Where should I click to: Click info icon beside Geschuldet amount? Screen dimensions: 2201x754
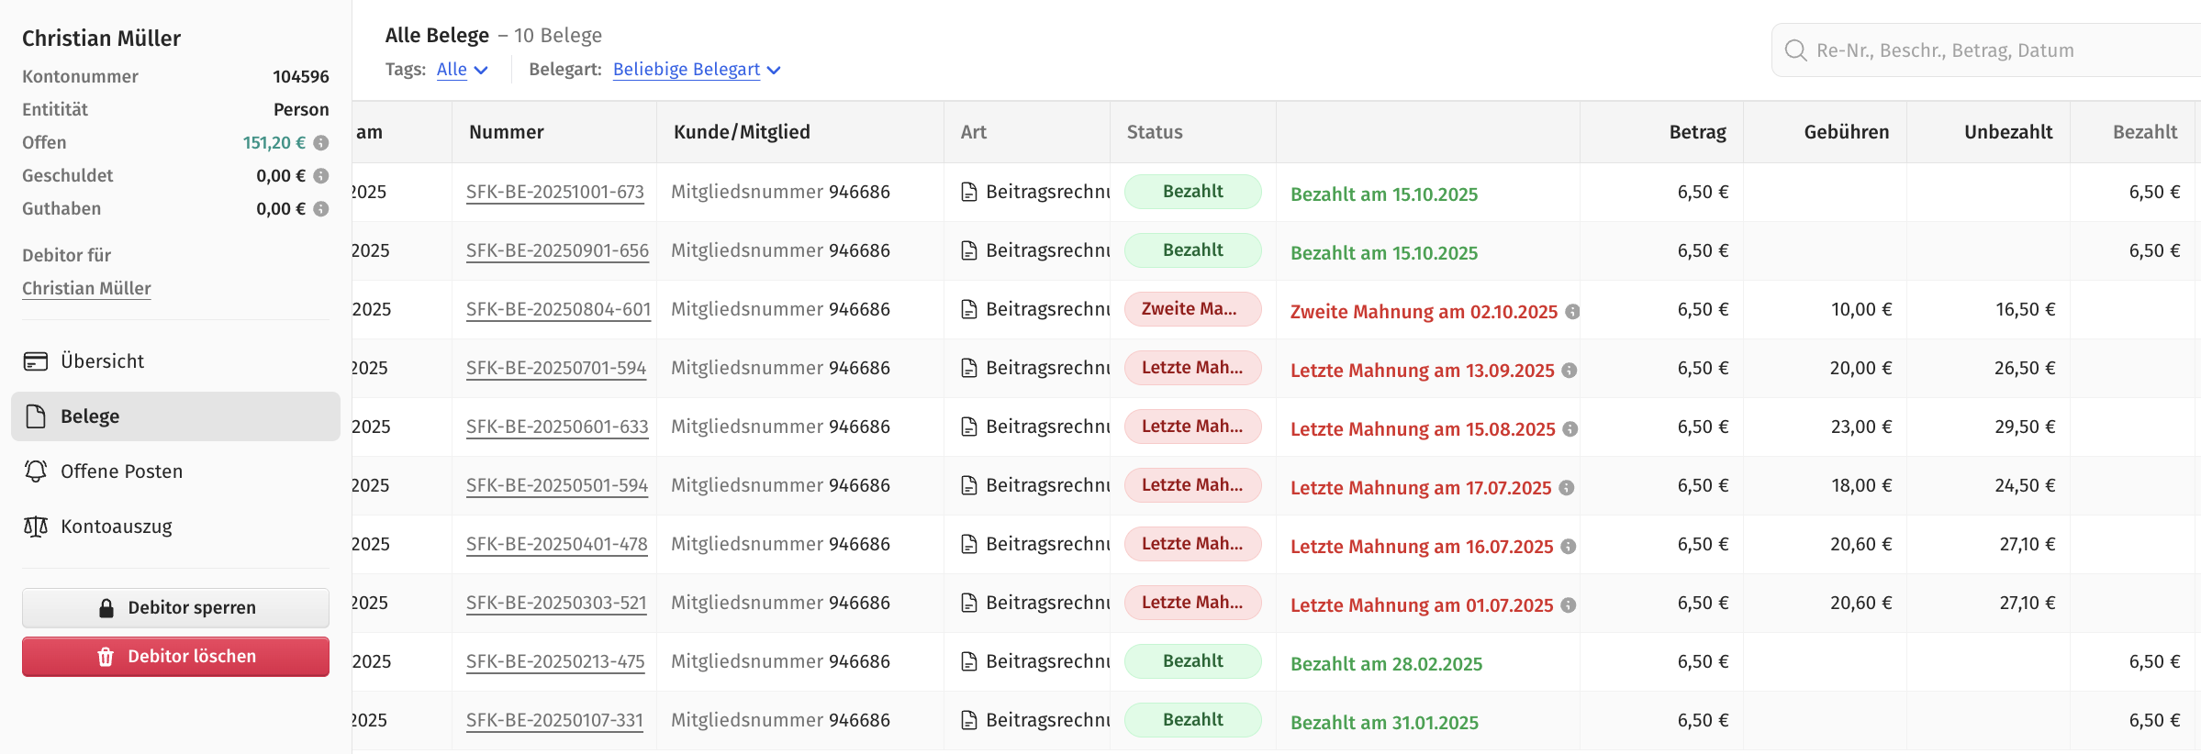(321, 176)
